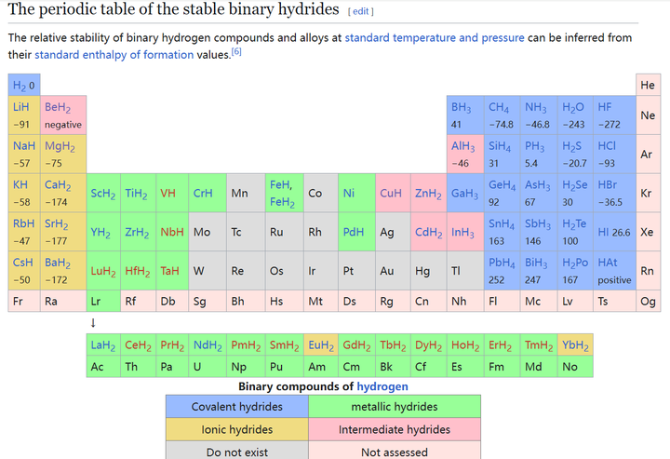
Task: Click the EuH2 link
Action: coord(321,345)
